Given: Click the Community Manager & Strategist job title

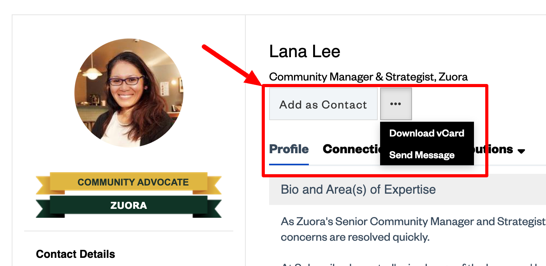Looking at the screenshot, I should click(368, 77).
